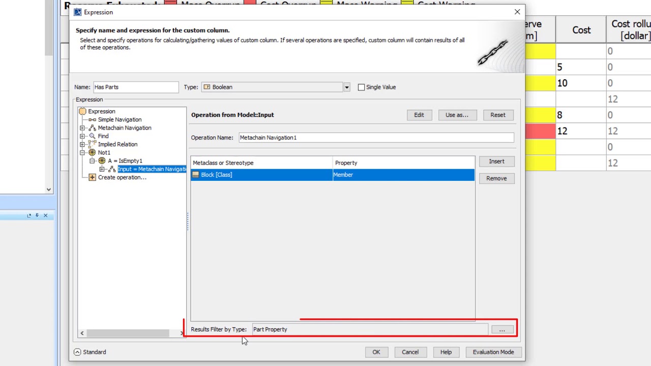The height and width of the screenshot is (366, 651).
Task: Click the Remove button
Action: click(x=496, y=178)
